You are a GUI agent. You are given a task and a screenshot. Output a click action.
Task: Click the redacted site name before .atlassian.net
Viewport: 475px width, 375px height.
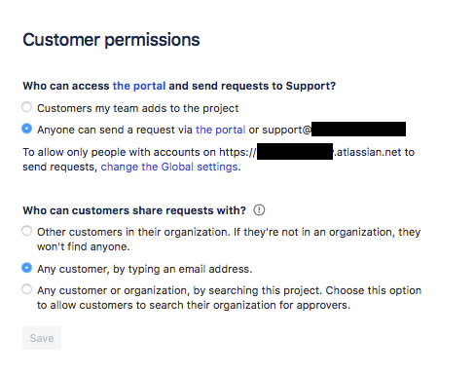pos(295,151)
